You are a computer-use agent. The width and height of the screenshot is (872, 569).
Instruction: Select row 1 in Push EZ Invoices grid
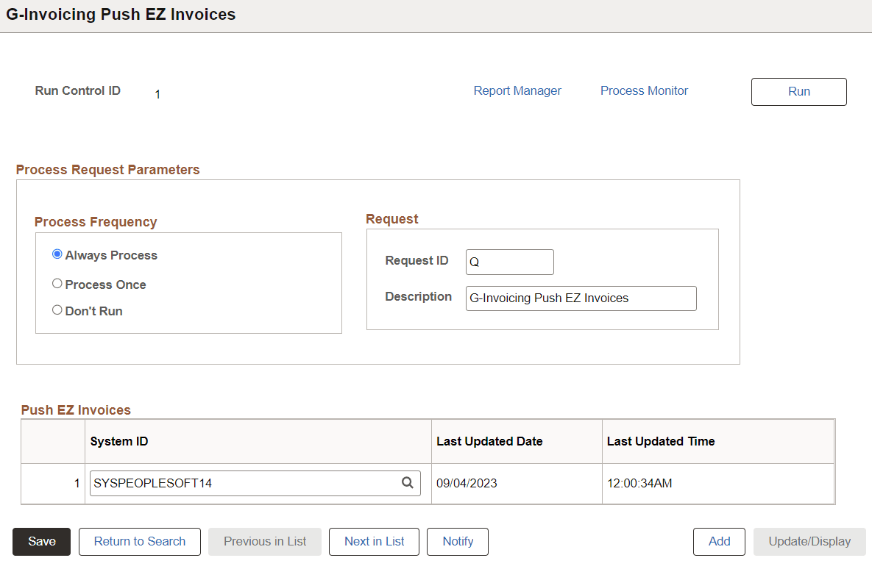[76, 483]
